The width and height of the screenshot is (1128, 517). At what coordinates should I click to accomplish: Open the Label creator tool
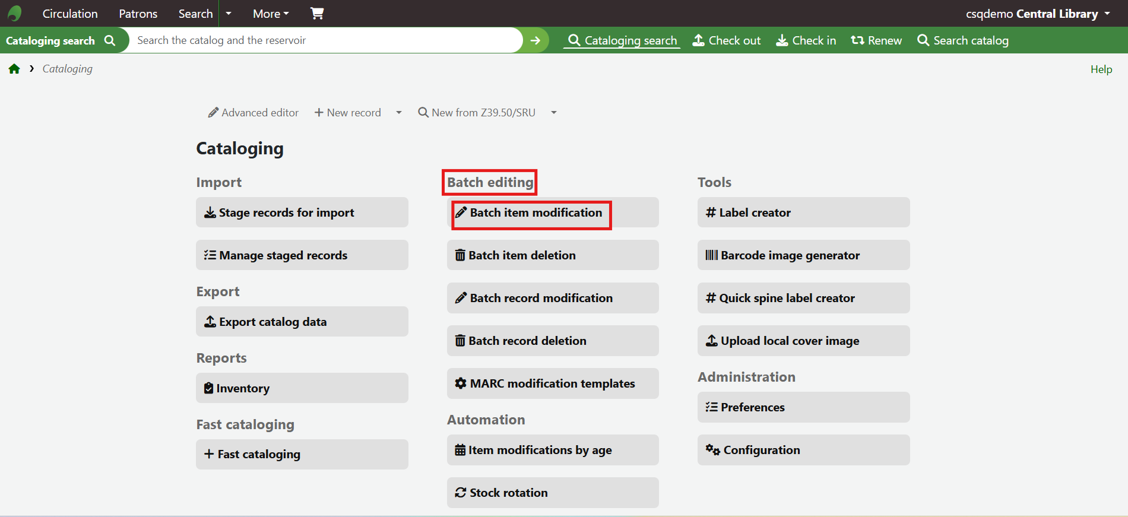tap(803, 212)
